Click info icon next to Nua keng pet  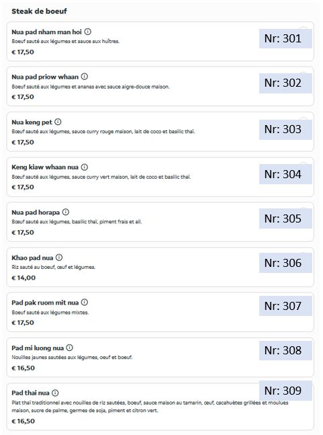[x=58, y=122]
